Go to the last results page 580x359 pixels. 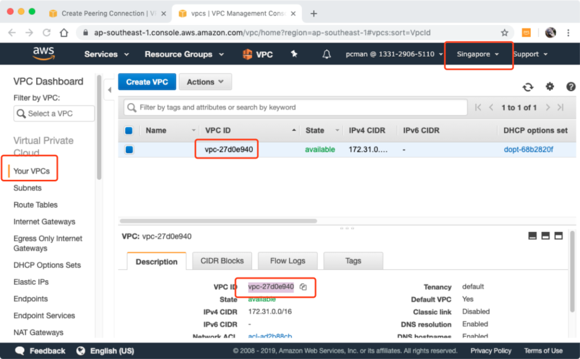pos(561,107)
